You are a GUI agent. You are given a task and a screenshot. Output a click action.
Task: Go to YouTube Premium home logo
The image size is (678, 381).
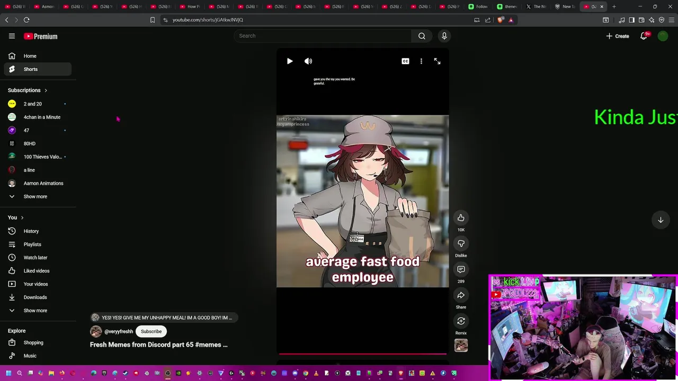[41, 36]
